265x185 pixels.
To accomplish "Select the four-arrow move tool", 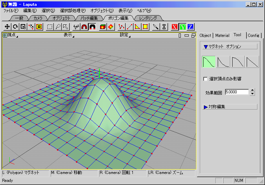I will (7, 27).
